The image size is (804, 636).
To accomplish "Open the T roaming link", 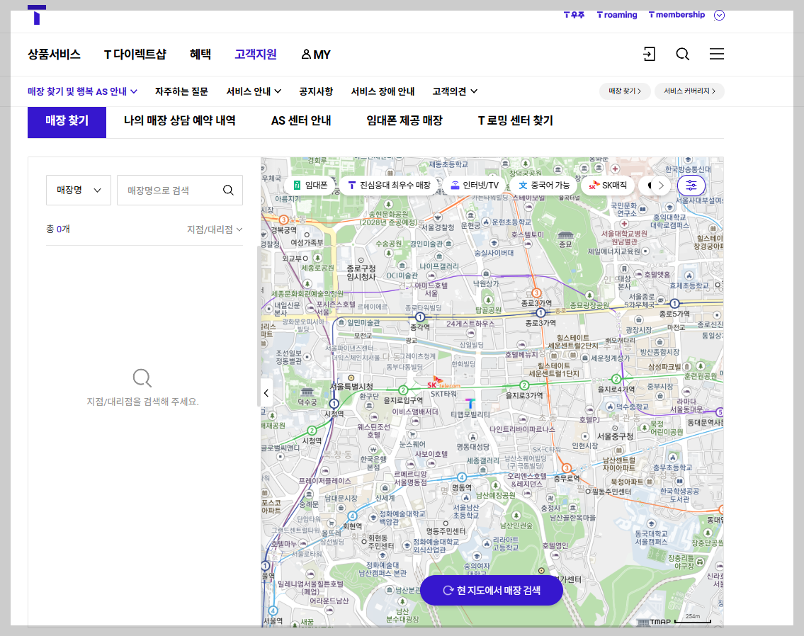I will point(617,15).
